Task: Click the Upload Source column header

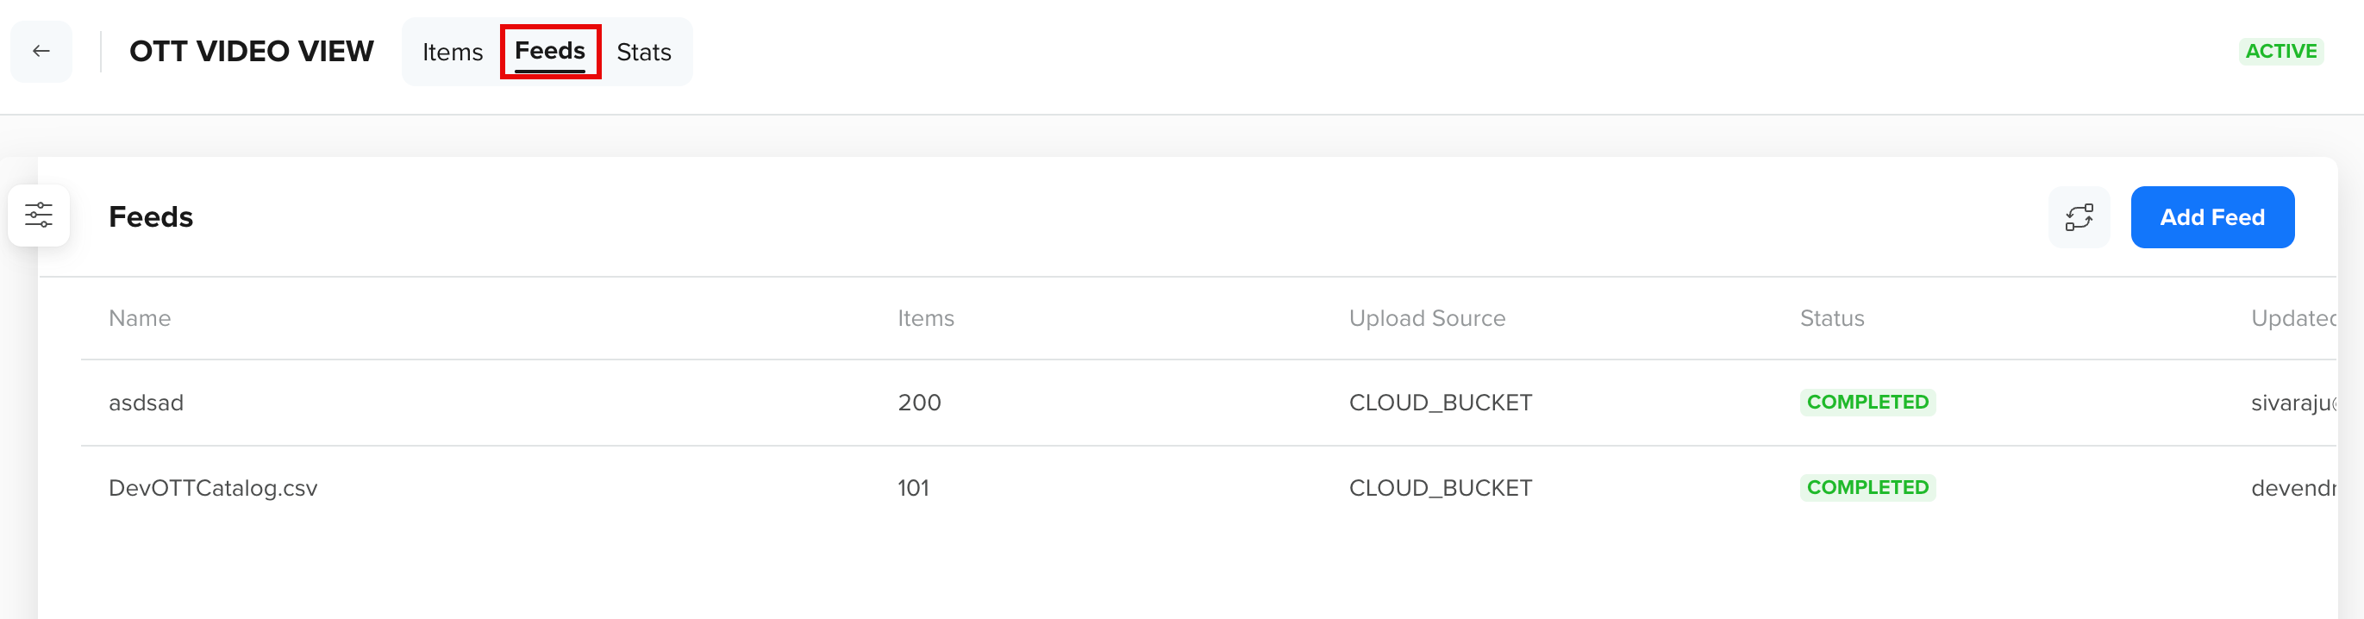Action: [1426, 318]
